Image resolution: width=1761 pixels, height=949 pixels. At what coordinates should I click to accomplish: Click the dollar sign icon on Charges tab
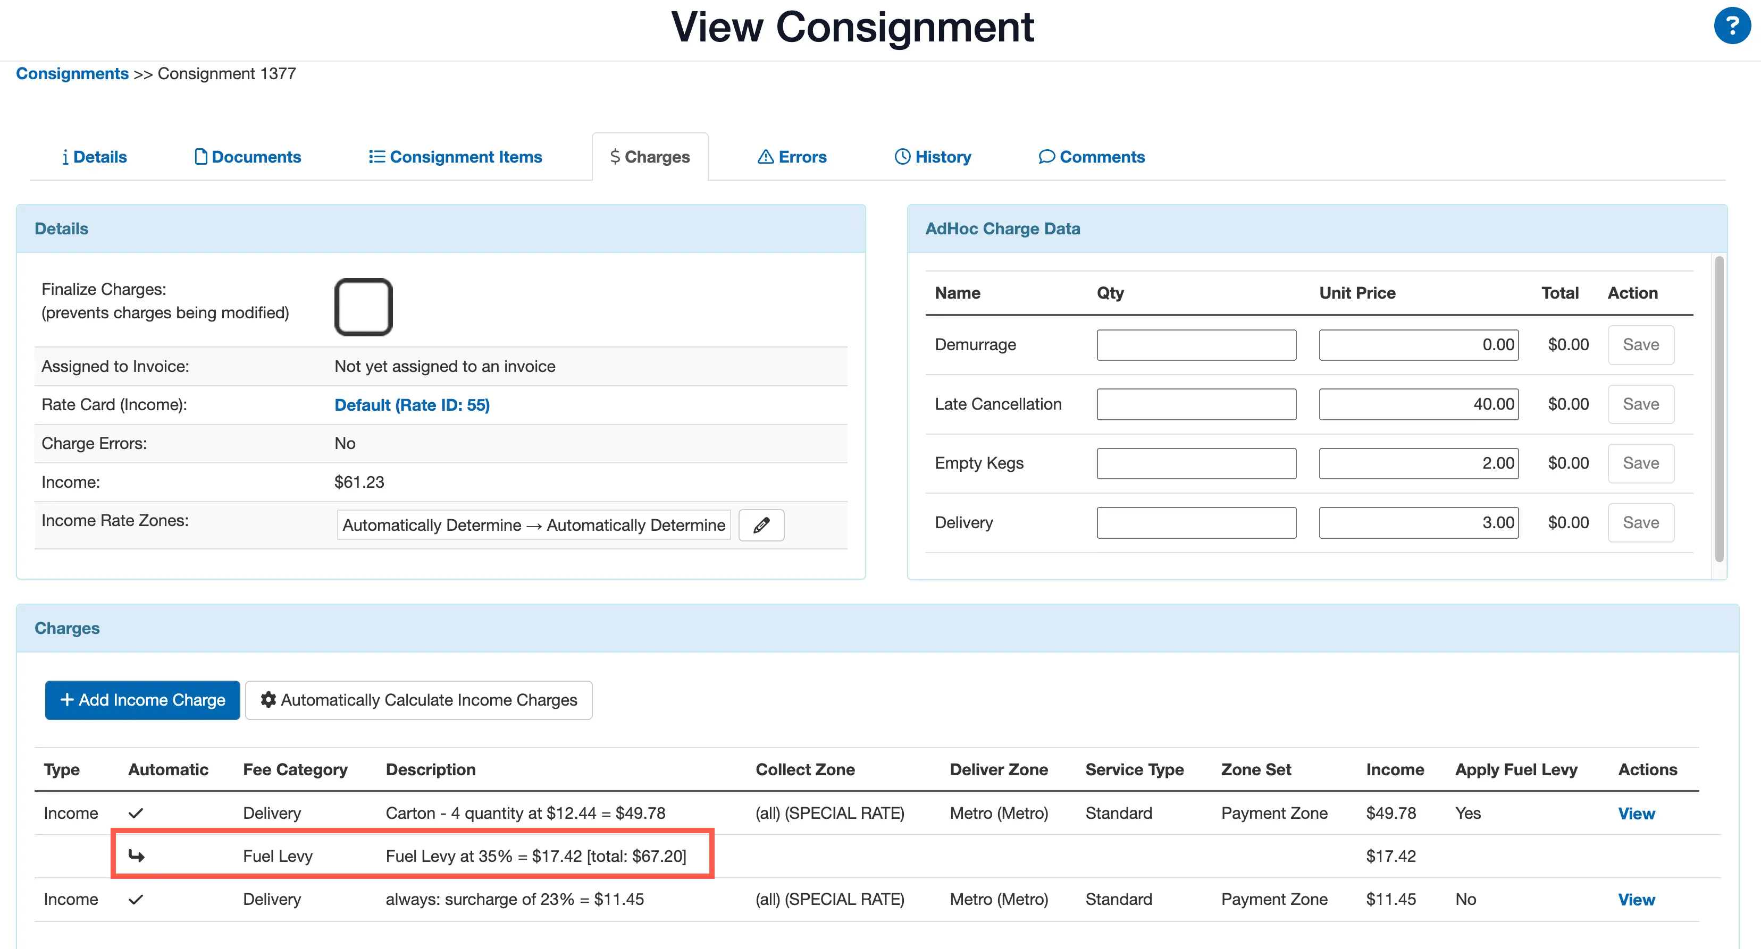click(x=615, y=156)
